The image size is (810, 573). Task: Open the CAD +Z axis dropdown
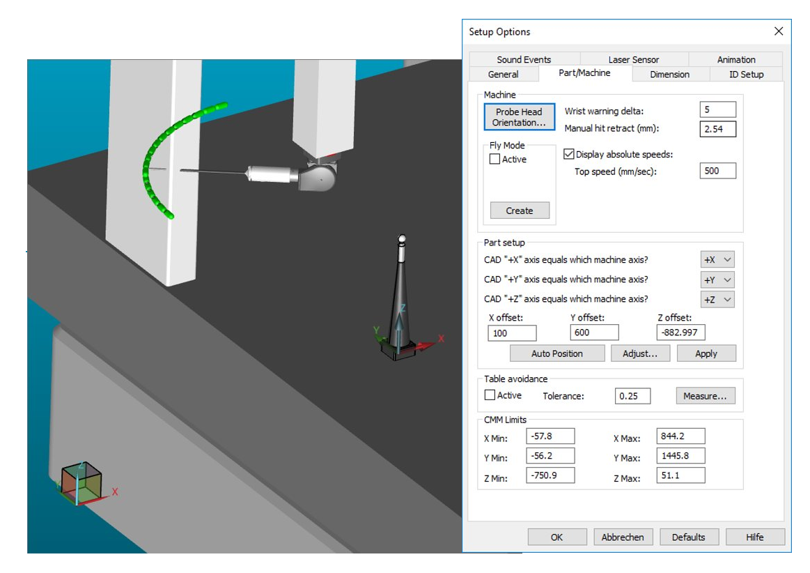[717, 299]
